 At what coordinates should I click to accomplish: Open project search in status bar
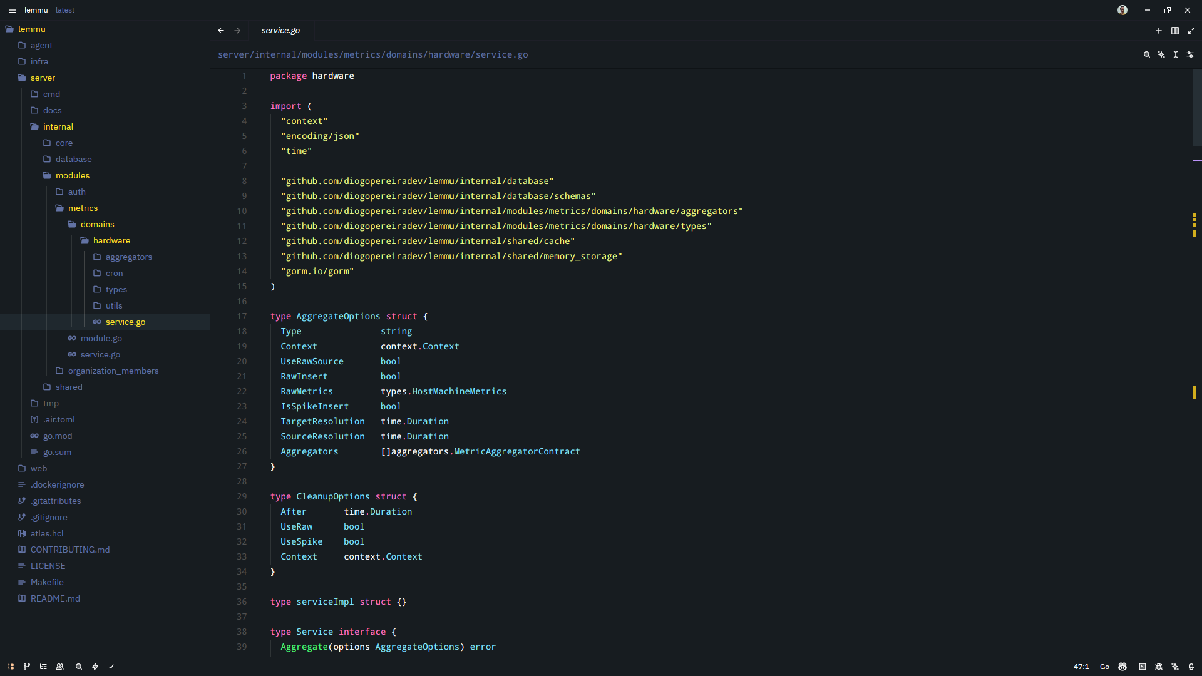pyautogui.click(x=79, y=667)
